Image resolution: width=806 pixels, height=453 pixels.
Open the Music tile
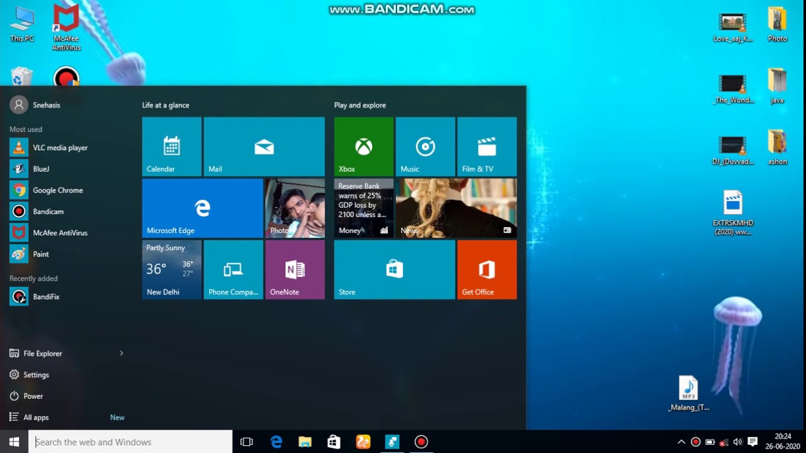pos(425,147)
